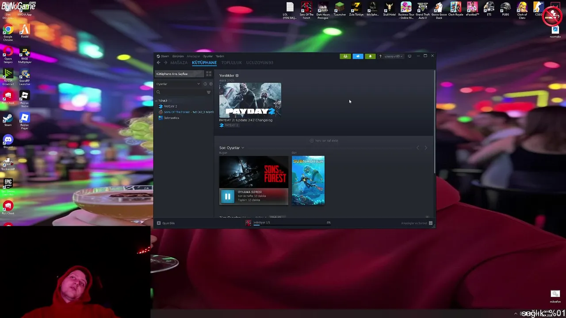The image size is (566, 318).
Task: Open the Goose Goose Duck desktop icon
Action: (439, 11)
